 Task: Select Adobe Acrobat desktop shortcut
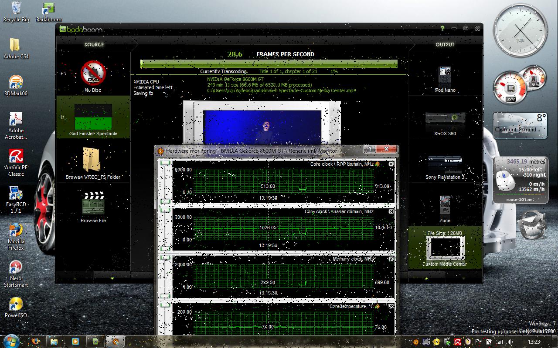pyautogui.click(x=16, y=125)
